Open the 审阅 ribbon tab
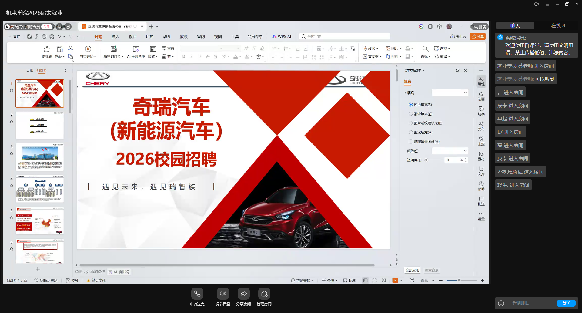582x313 pixels. tap(201, 37)
